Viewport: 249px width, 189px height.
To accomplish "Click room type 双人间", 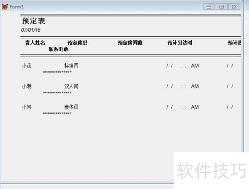I will click(71, 87).
